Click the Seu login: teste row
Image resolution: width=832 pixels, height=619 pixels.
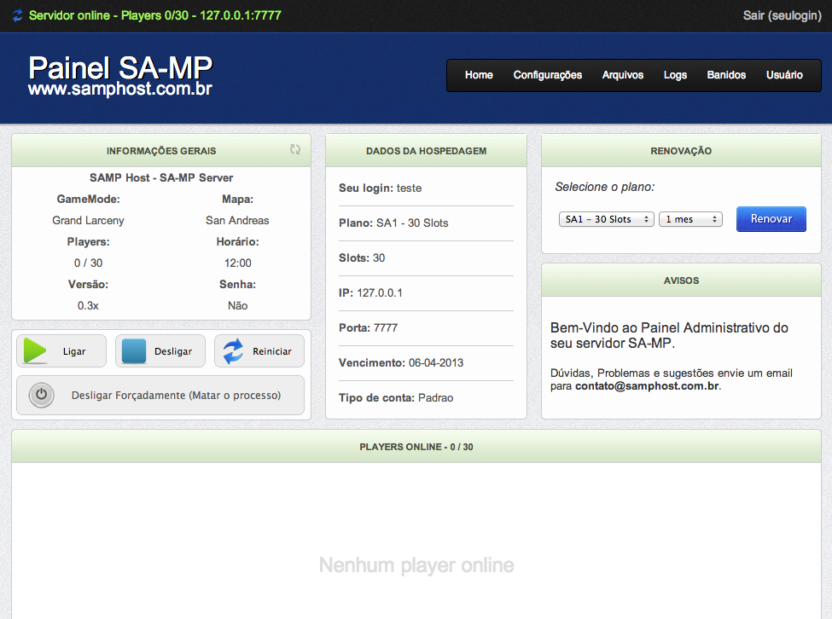pyautogui.click(x=426, y=188)
